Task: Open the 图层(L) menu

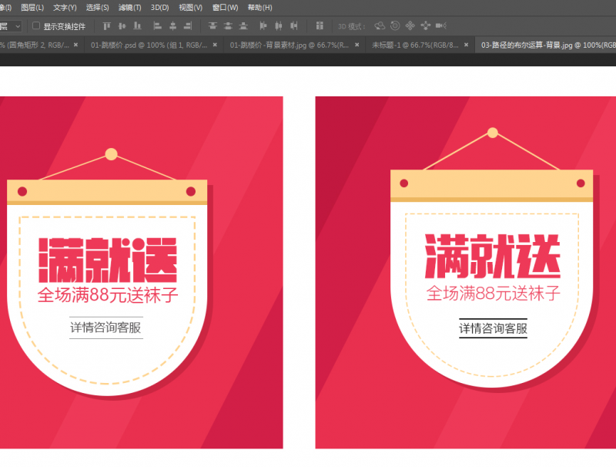Action: click(32, 7)
